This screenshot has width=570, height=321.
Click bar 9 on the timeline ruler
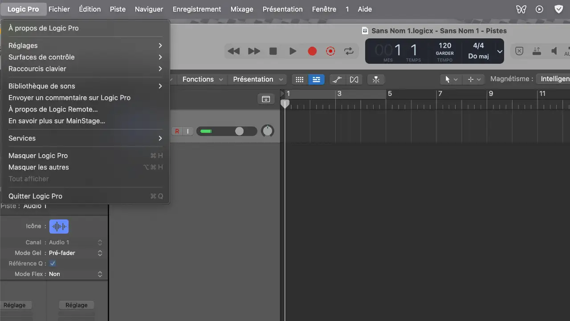pos(491,94)
